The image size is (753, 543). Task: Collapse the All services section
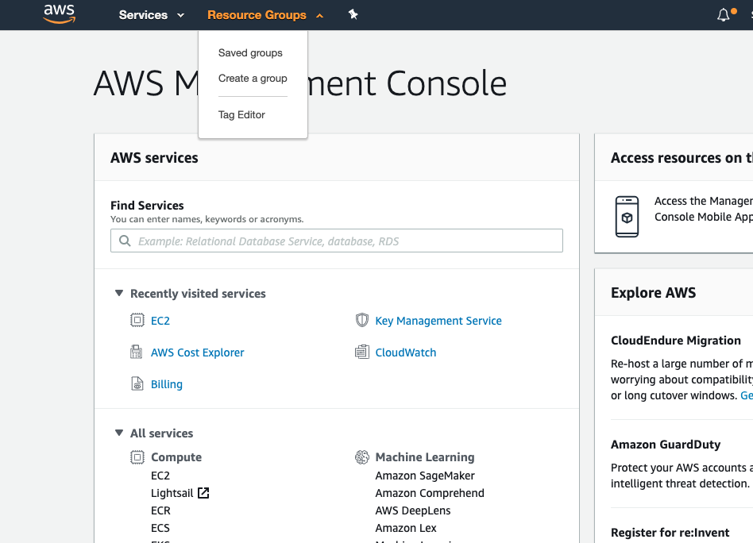(x=118, y=433)
